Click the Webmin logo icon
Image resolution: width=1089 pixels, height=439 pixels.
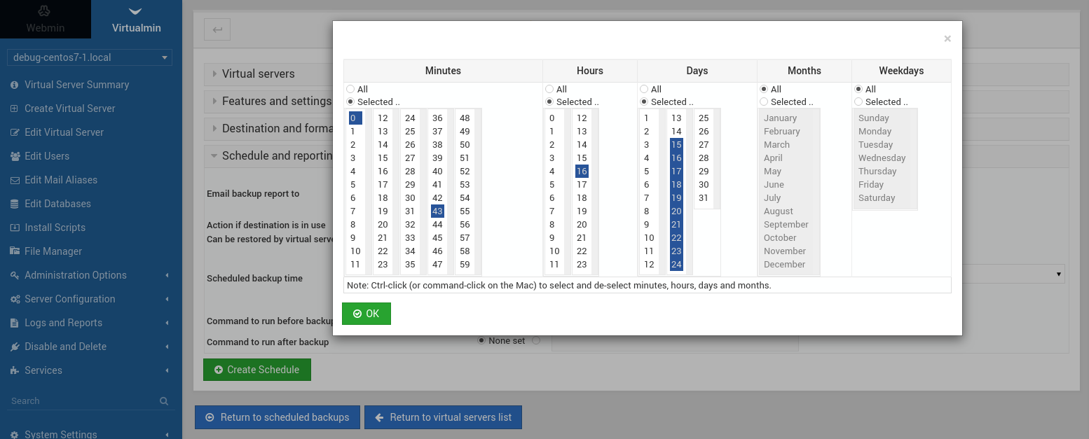[x=45, y=12]
